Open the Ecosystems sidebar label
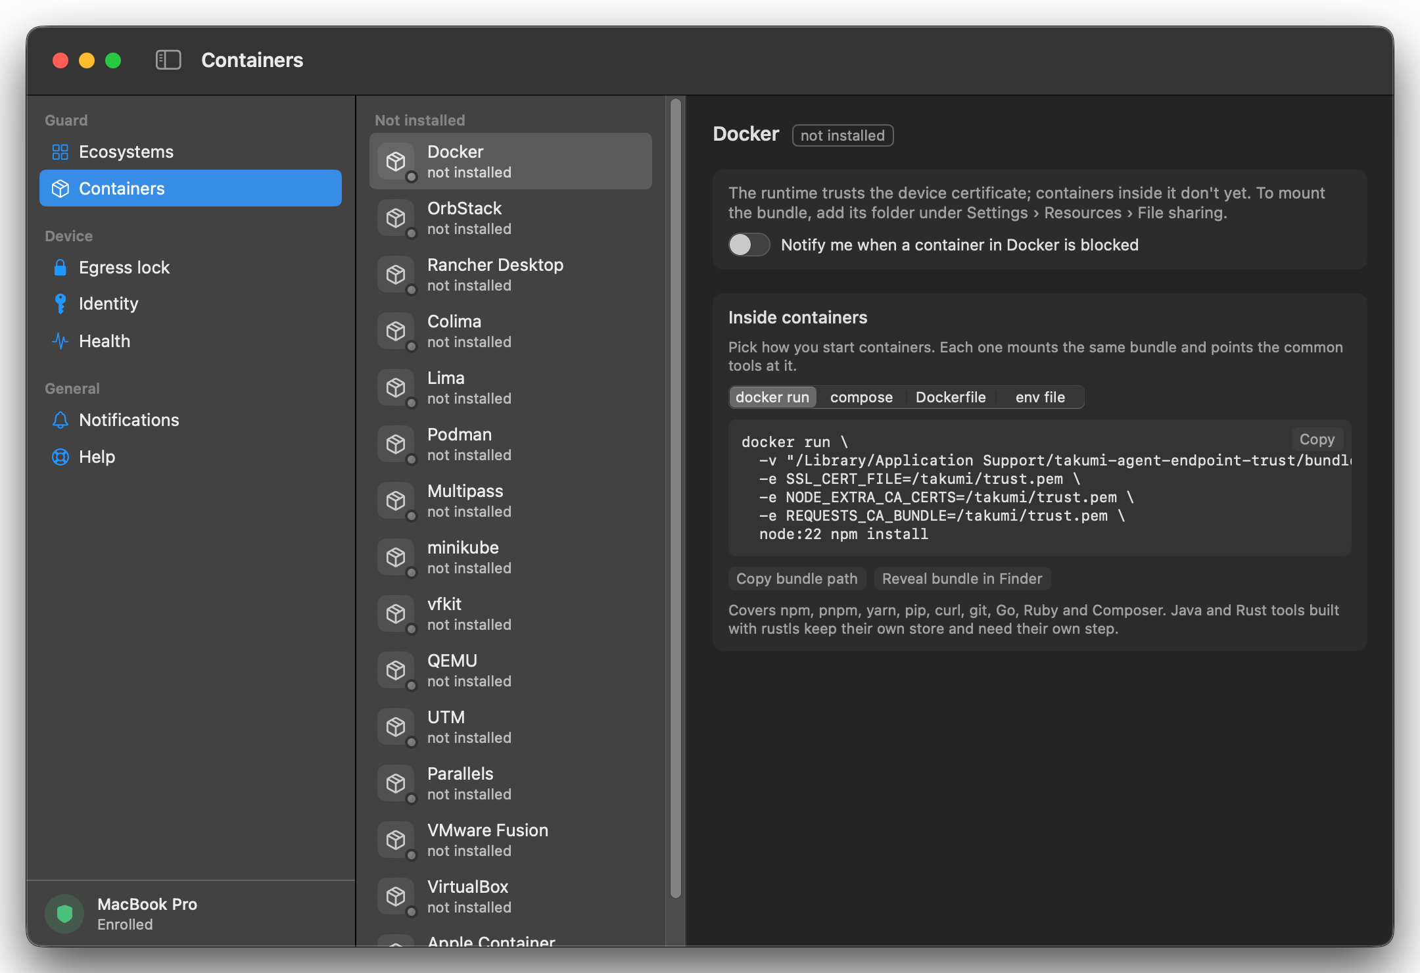Image resolution: width=1420 pixels, height=973 pixels. (126, 152)
